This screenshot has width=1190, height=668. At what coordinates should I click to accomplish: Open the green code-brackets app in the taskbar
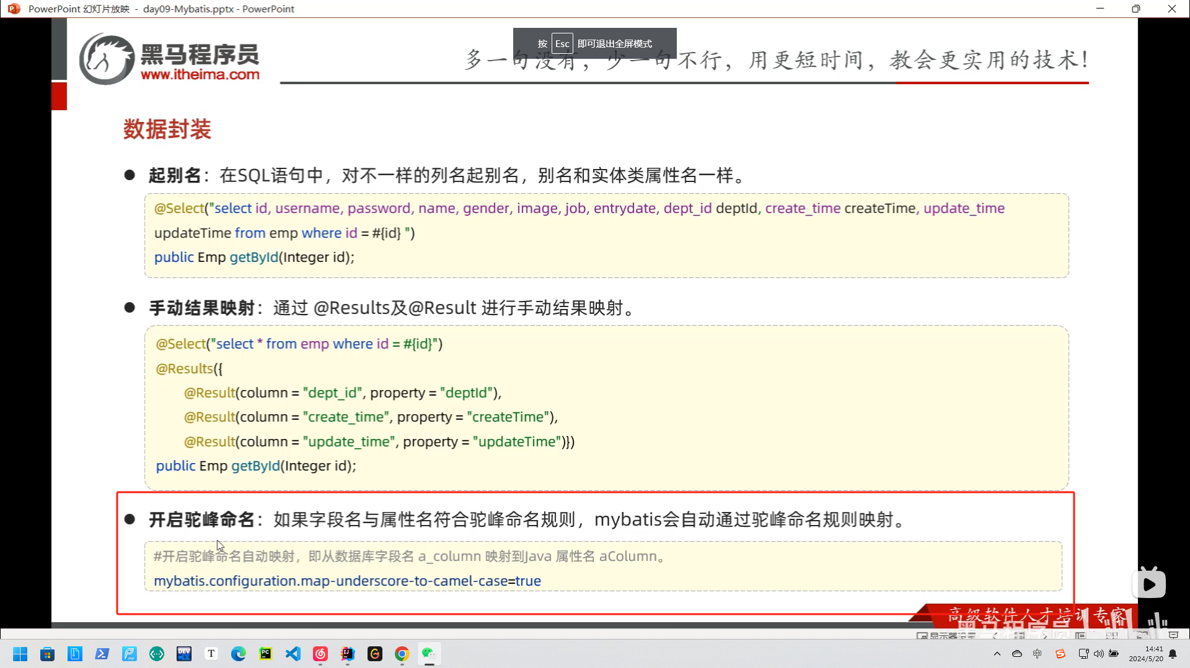tap(156, 654)
